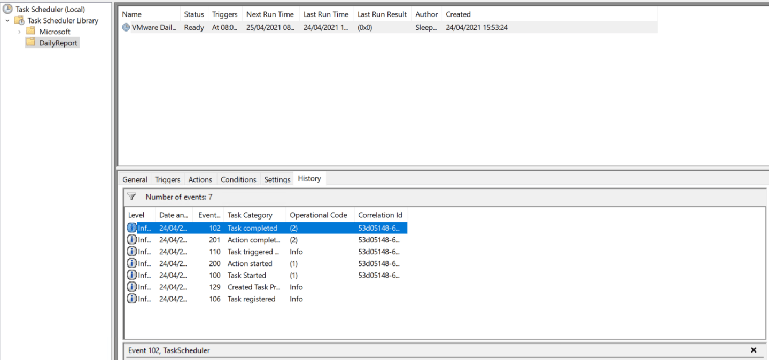769x360 pixels.
Task: Close the Event 102 details pane
Action: click(754, 350)
